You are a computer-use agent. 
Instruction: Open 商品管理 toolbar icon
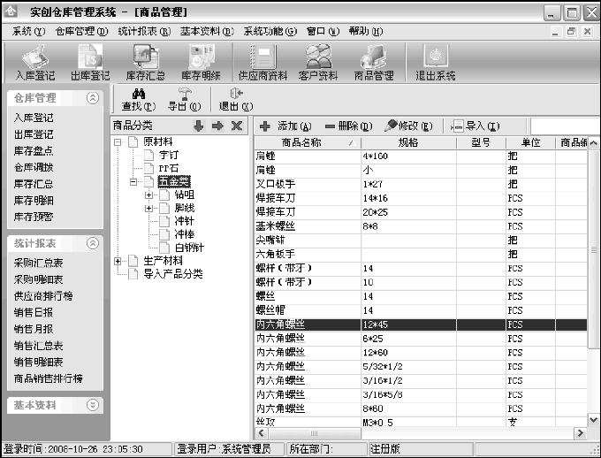374,62
